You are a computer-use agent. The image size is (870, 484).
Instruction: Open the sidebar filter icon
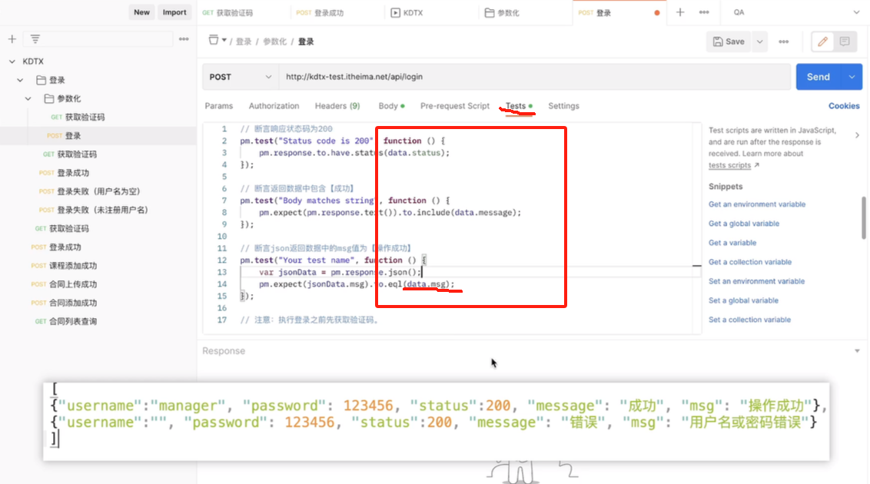(x=35, y=39)
